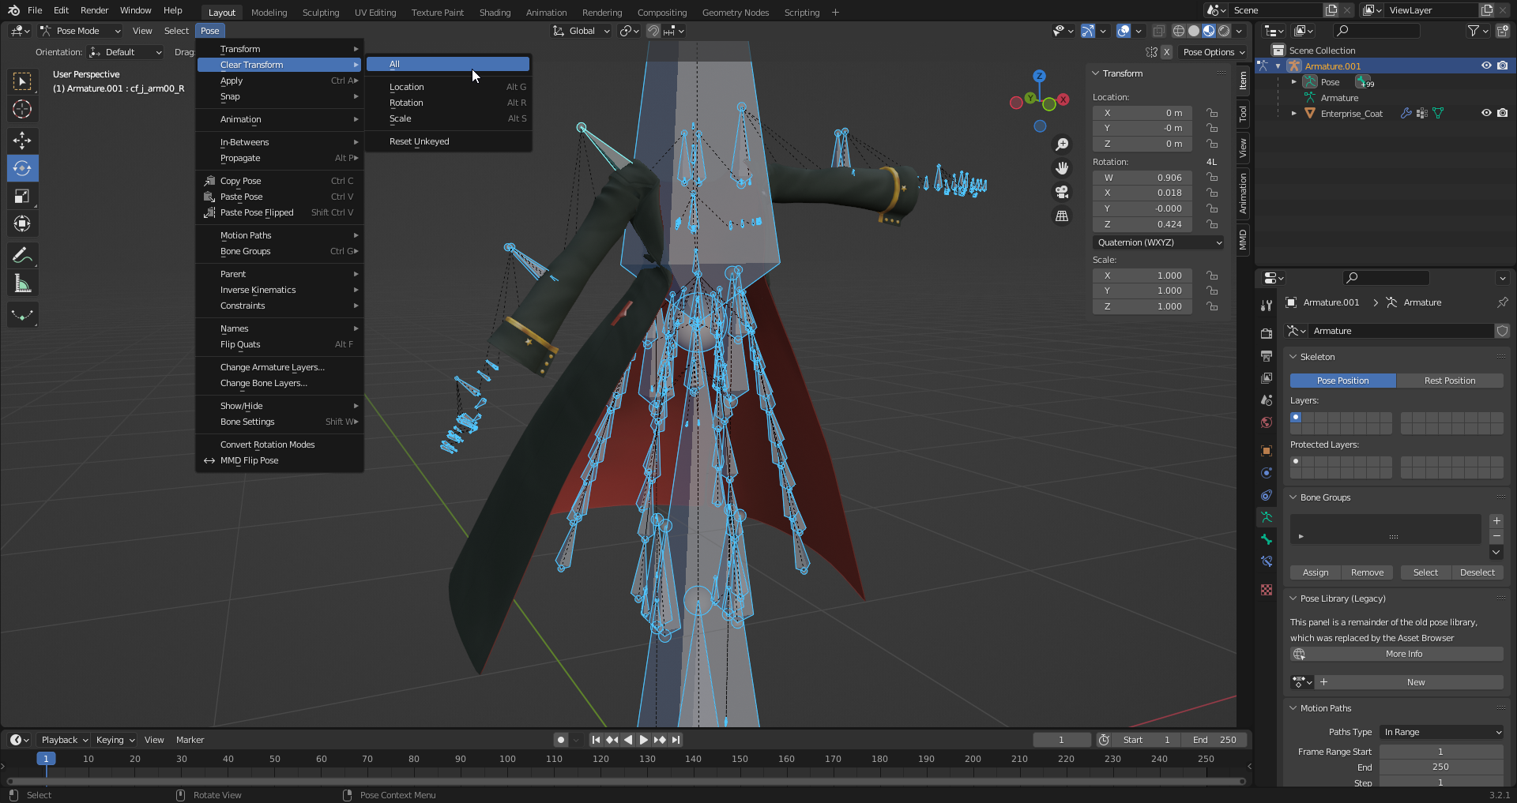
Task: Toggle lock on Rotation W
Action: (x=1212, y=178)
